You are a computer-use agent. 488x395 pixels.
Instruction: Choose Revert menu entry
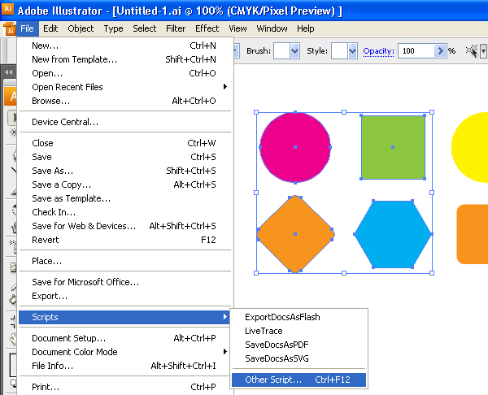click(x=124, y=240)
